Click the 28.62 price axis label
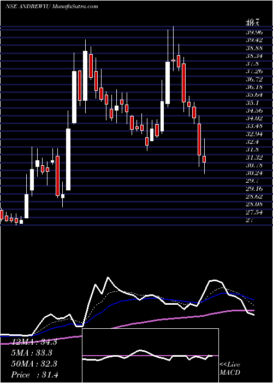This screenshot has width=273, height=383. click(x=254, y=196)
